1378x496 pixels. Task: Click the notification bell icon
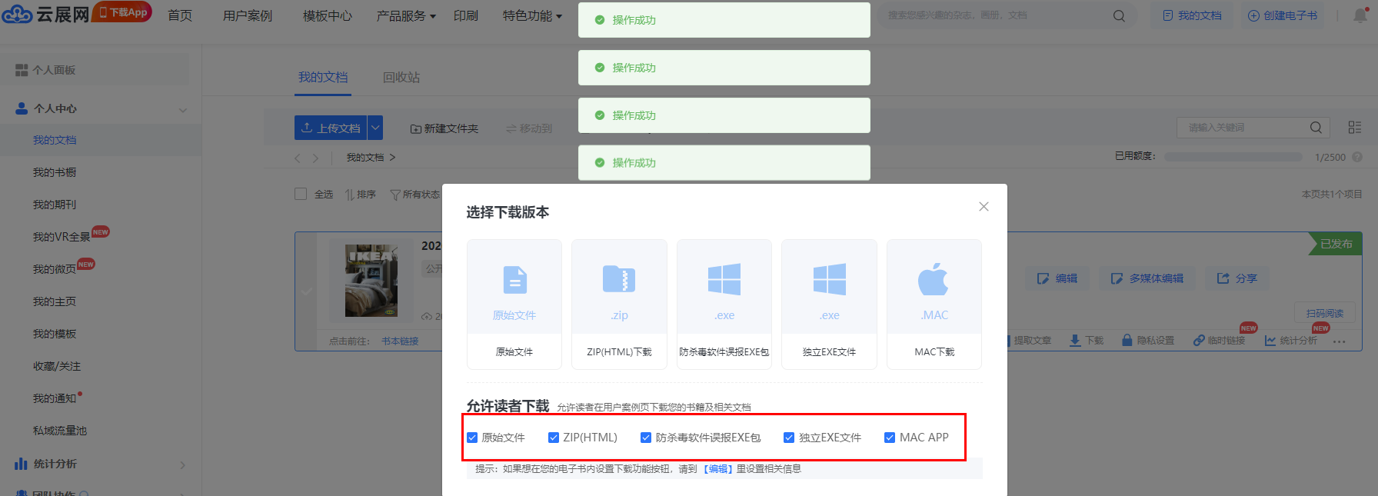point(1360,15)
